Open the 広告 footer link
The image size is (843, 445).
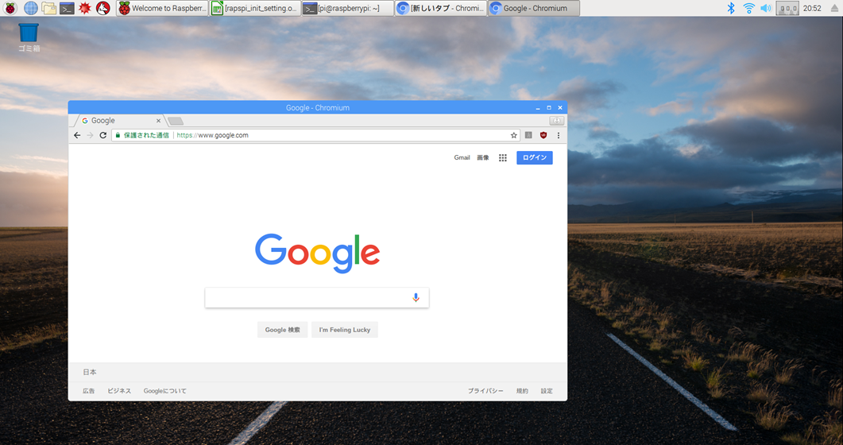(89, 391)
